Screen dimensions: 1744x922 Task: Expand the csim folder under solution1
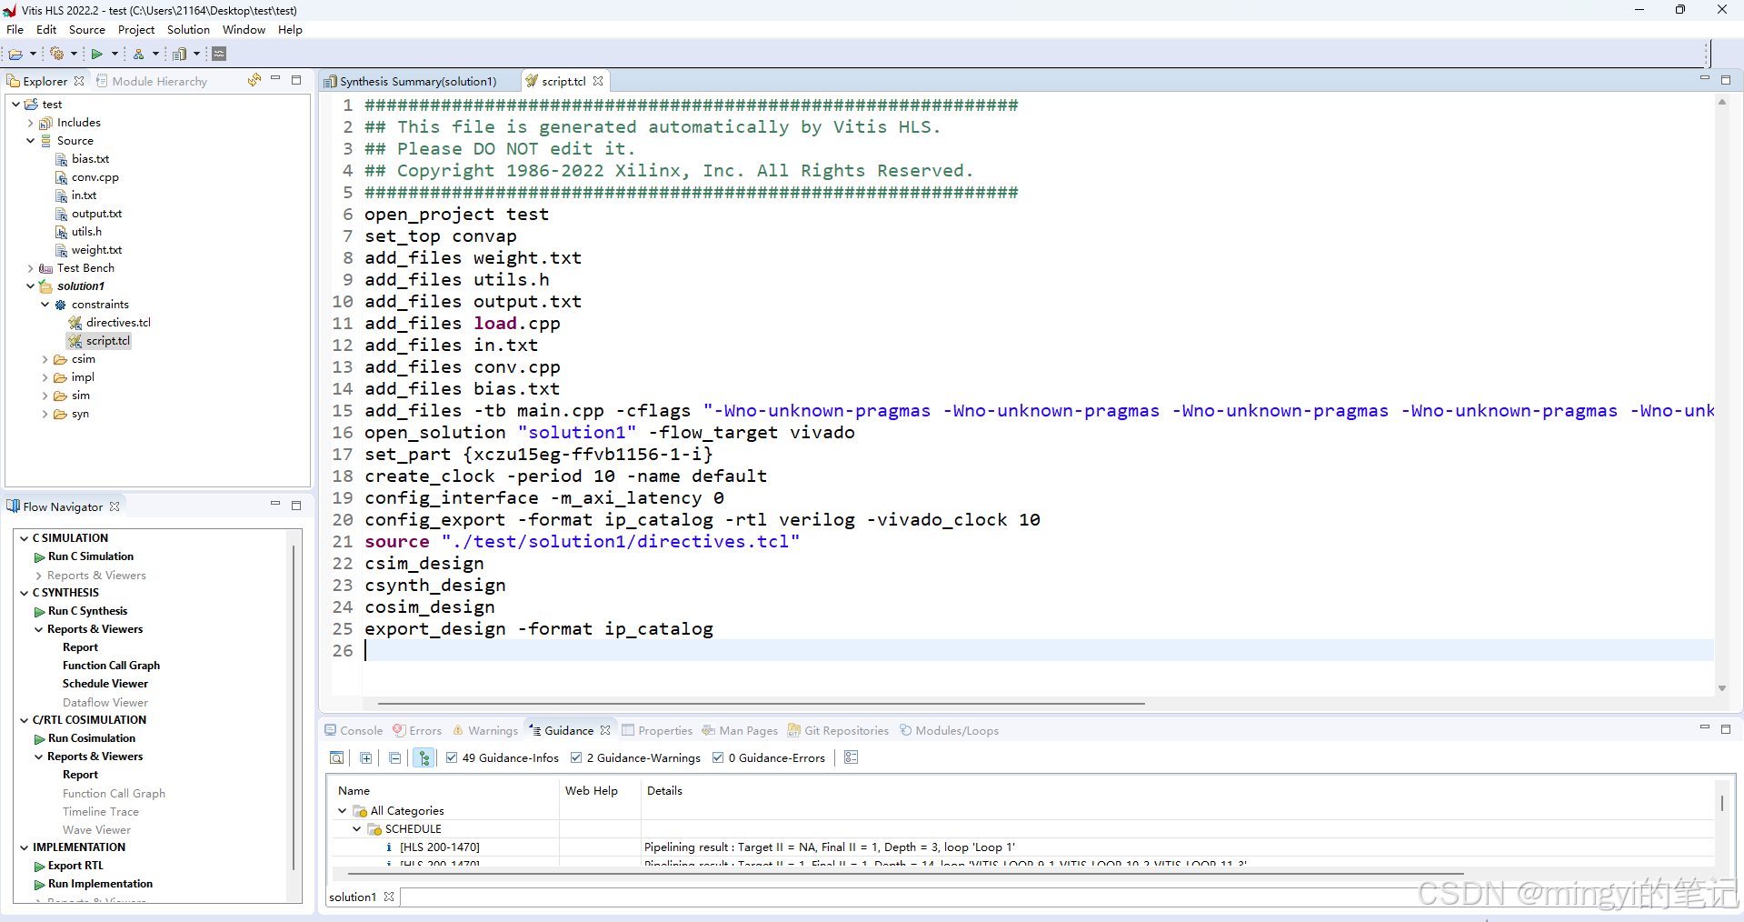45,358
